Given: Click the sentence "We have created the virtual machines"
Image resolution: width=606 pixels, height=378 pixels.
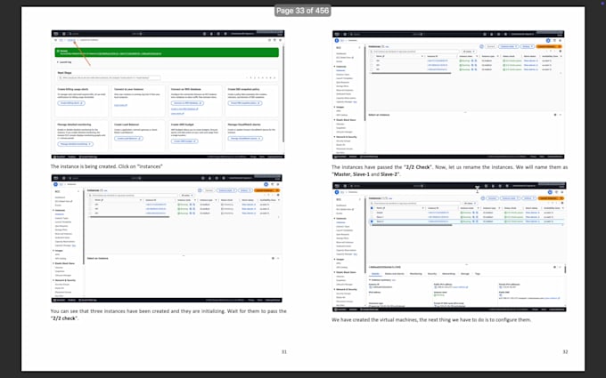Looking at the screenshot, I should tap(431, 320).
